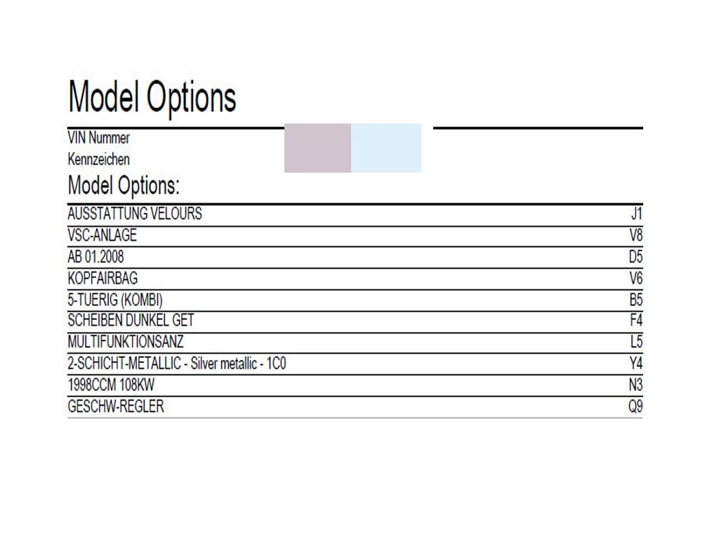Select the 2-SCHICHT-METALLIC Silver metallic row
This screenshot has height=539, width=719.
pyautogui.click(x=355, y=364)
